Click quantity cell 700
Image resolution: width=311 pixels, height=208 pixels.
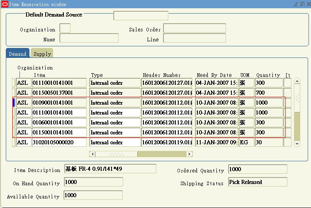[x=269, y=93]
